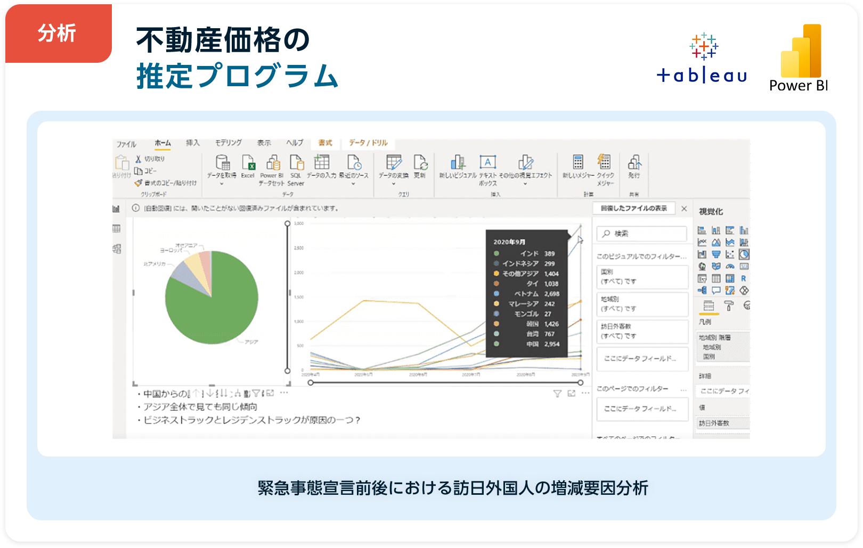Viewport: 863px width, 548px height.
Task: Click right handle of date range slider
Action: 580,383
